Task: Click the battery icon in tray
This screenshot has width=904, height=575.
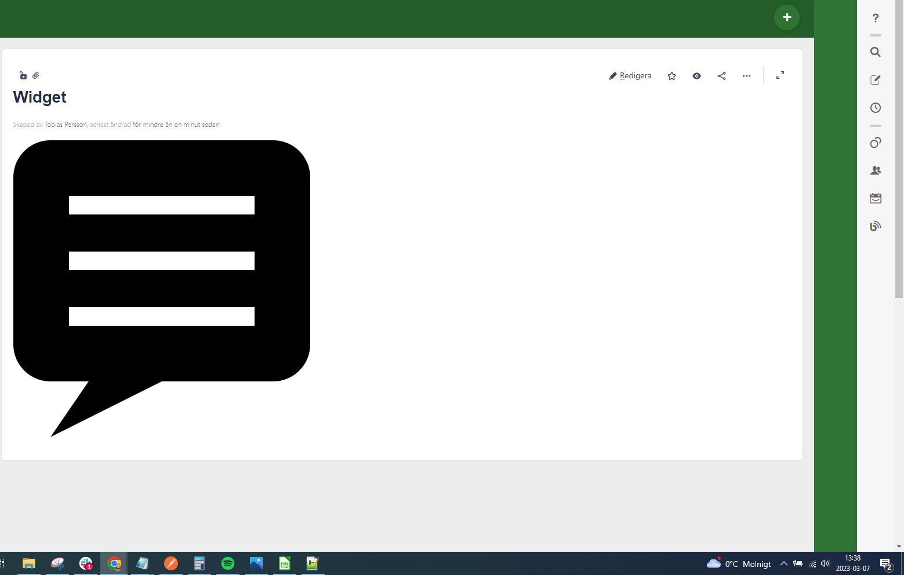Action: coord(798,563)
